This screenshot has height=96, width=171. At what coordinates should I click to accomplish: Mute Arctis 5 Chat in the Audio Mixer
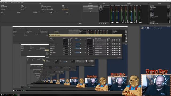pos(113,22)
